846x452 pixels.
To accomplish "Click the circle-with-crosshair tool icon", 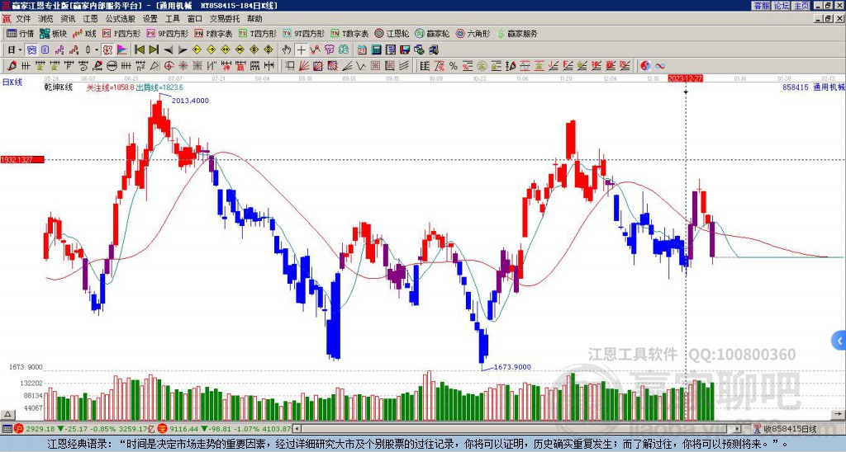I will (x=169, y=66).
